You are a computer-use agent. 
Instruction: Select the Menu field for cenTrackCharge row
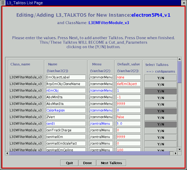pyautogui.click(x=101, y=130)
